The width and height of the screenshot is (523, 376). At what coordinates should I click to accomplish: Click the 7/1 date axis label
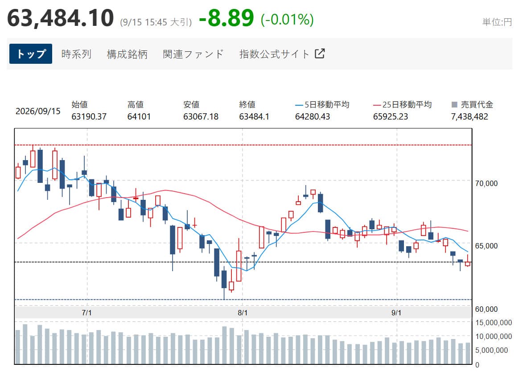tap(87, 313)
